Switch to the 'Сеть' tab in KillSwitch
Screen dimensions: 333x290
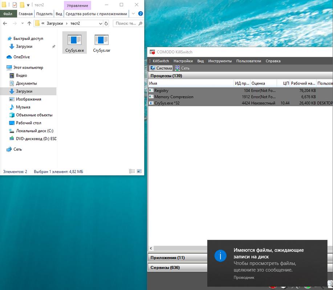(182, 68)
